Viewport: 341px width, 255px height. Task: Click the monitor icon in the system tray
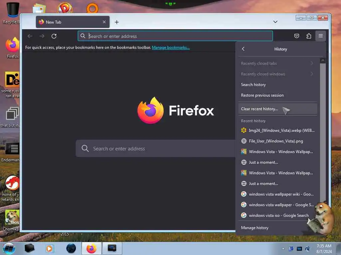(299, 249)
